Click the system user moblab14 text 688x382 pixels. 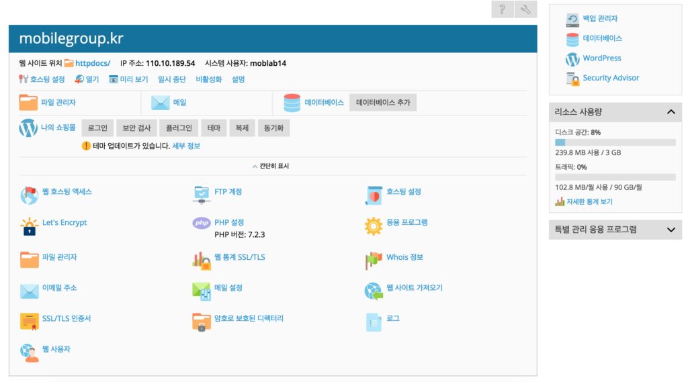(268, 63)
